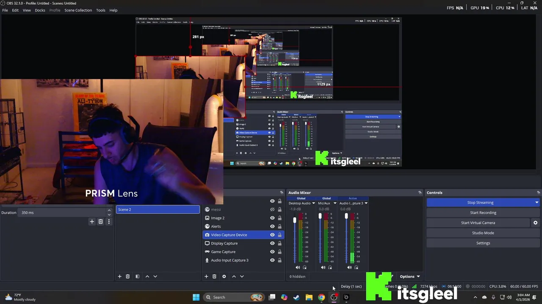
Task: Open the File menu
Action: coord(5,10)
